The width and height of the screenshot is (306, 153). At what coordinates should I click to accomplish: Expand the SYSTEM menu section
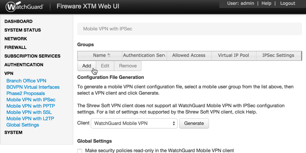click(13, 132)
